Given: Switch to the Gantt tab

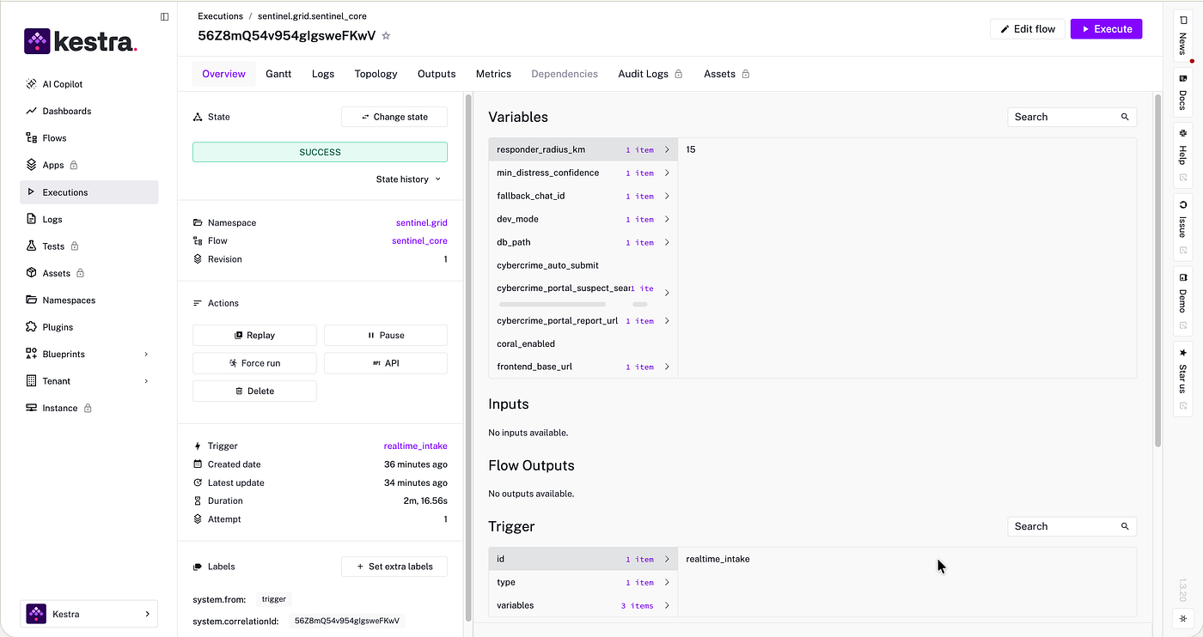Looking at the screenshot, I should click(x=278, y=74).
